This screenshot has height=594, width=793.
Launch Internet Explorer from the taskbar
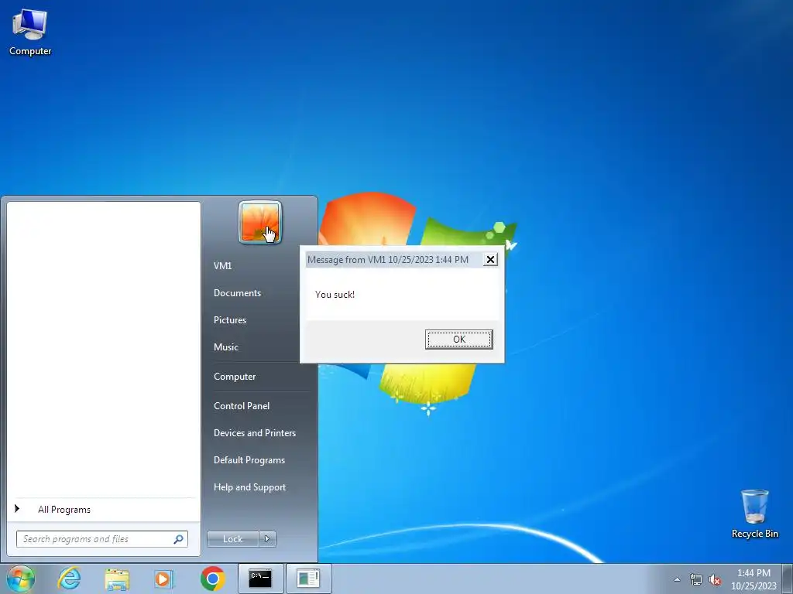(x=69, y=579)
